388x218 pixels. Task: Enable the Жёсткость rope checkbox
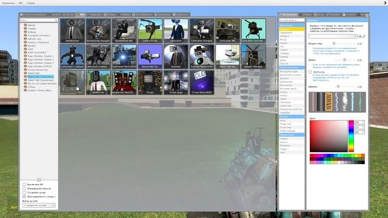pos(310,72)
